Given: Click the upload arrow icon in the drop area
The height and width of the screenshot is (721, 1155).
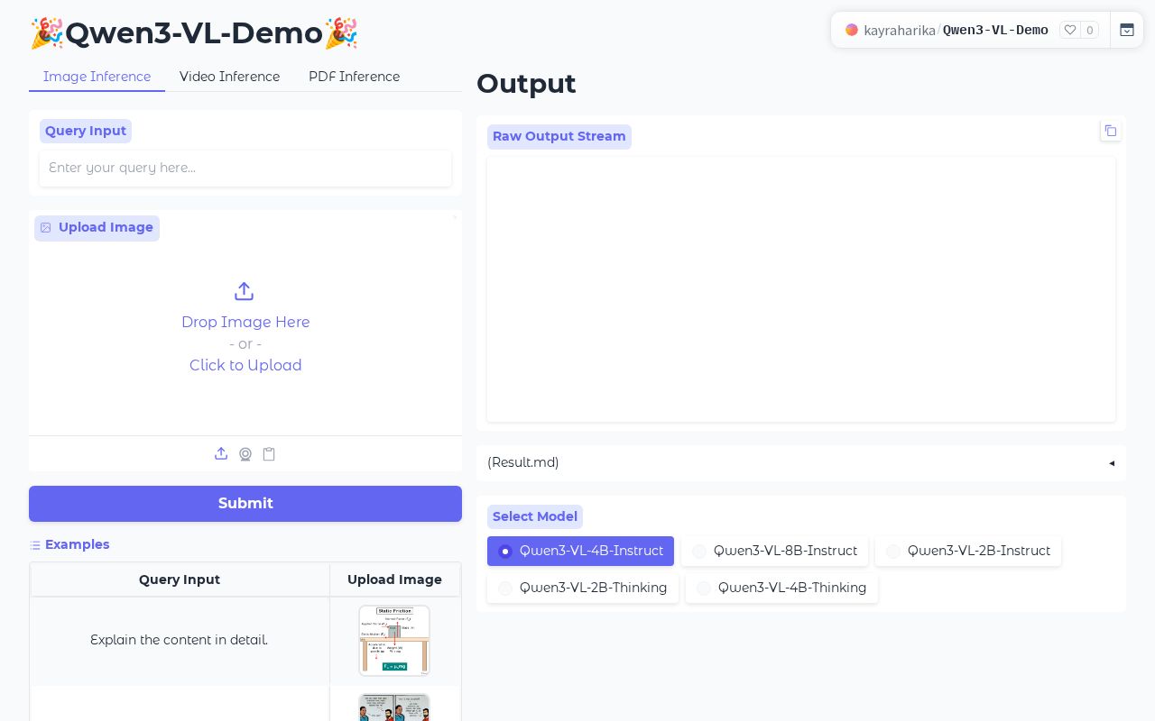Looking at the screenshot, I should pyautogui.click(x=244, y=291).
